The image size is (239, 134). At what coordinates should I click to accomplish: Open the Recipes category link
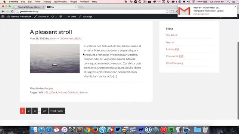pos(49,89)
